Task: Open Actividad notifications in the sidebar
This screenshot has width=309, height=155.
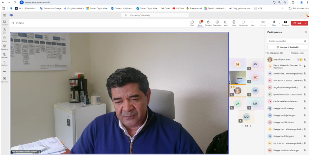Action: pyautogui.click(x=4, y=23)
